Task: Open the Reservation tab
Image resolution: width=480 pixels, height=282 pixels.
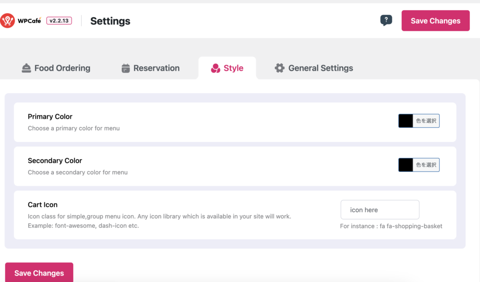Action: click(156, 68)
